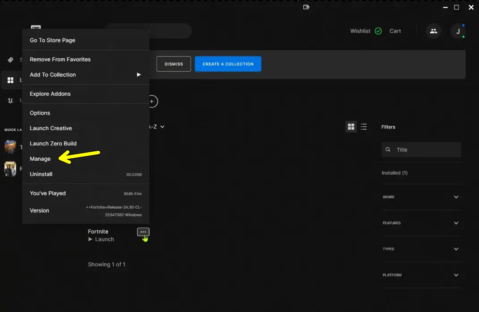Click the Create A Collection button
The image size is (479, 312).
pos(228,64)
